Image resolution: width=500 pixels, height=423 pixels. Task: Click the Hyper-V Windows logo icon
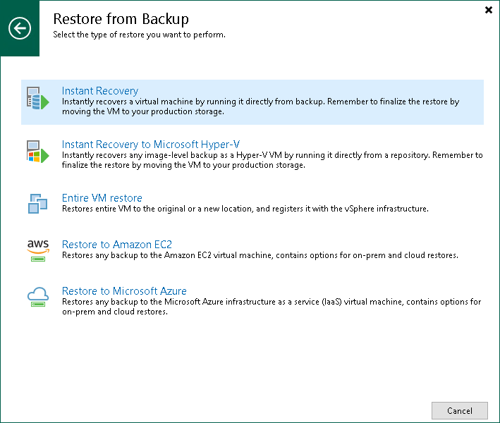[37, 152]
